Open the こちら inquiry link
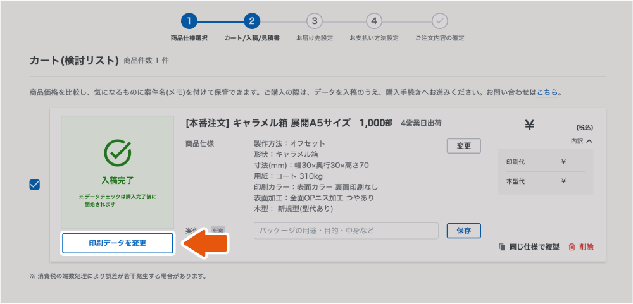Screen dimensions: 633x304 click(548, 92)
